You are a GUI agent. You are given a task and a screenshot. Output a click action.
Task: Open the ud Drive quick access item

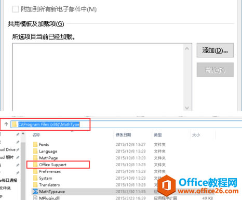[x=8, y=149]
